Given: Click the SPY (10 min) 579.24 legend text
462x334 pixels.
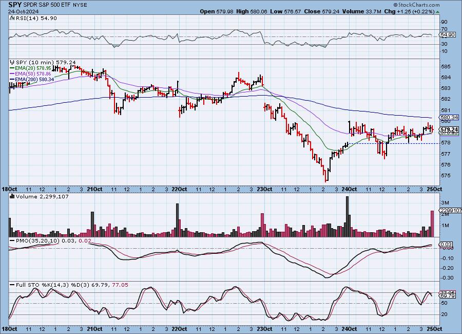Looking at the screenshot, I should 46,62.
